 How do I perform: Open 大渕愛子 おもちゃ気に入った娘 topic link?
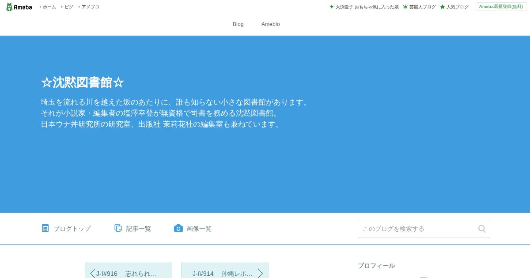coord(367,7)
